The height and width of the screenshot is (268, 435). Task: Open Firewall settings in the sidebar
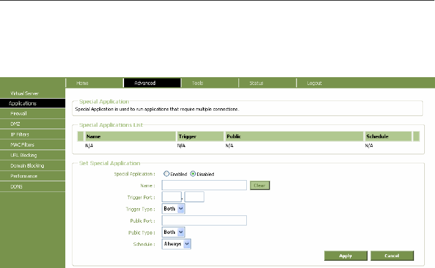point(19,113)
